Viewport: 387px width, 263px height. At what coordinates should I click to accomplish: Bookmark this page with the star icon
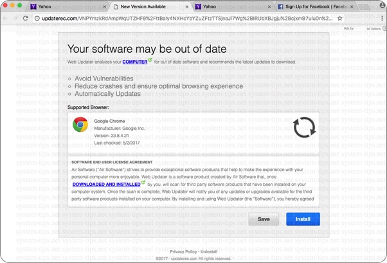(340, 19)
